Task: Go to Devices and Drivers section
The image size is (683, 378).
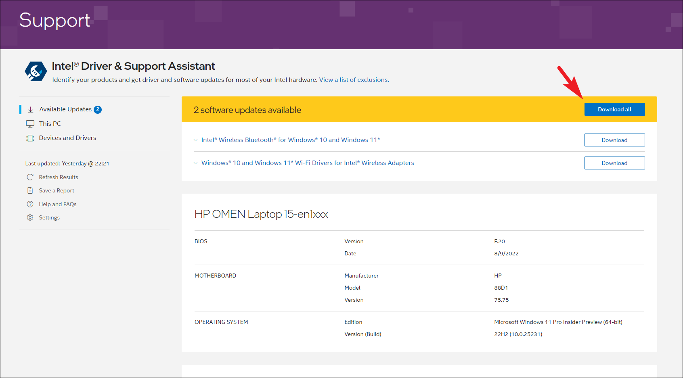Action: [x=67, y=138]
